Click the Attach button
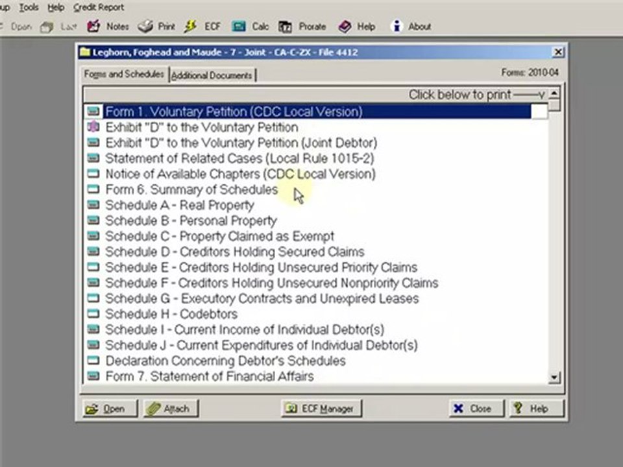This screenshot has height=467, width=623. 171,409
